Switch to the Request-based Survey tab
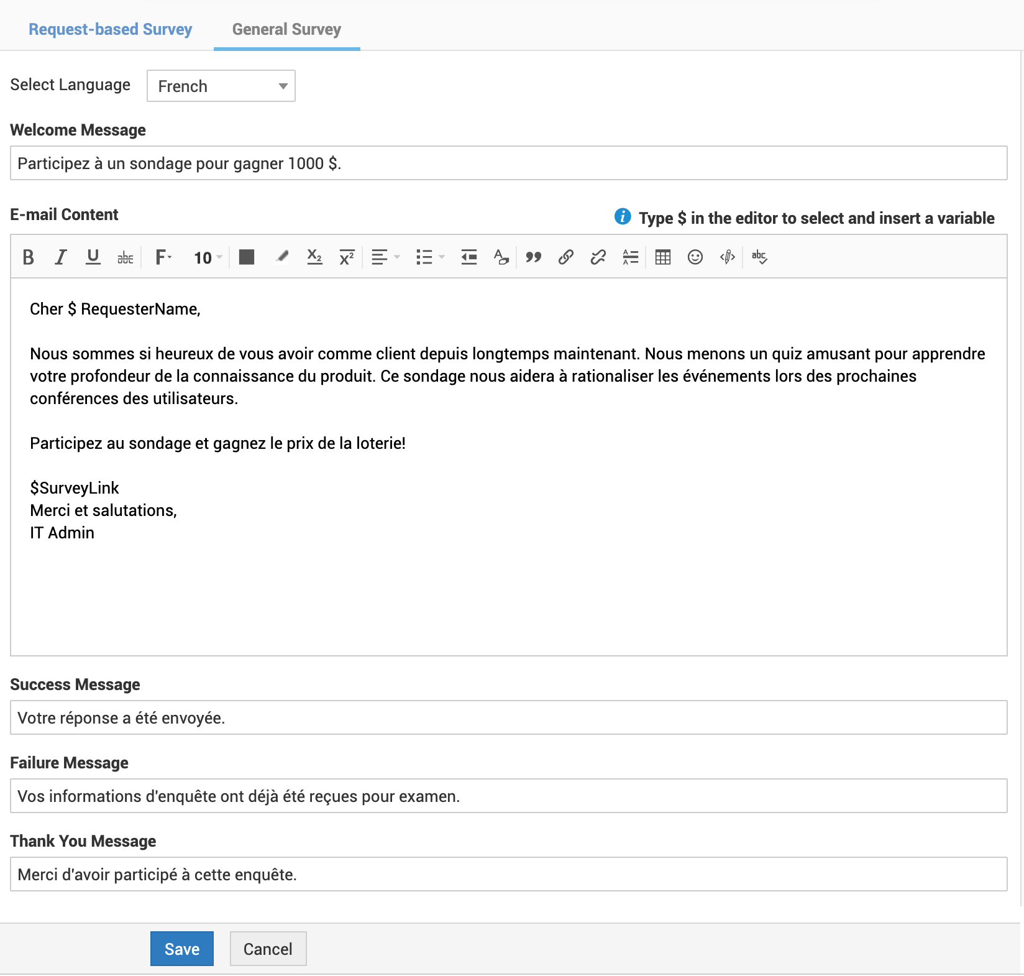The image size is (1024, 976). pos(111,29)
